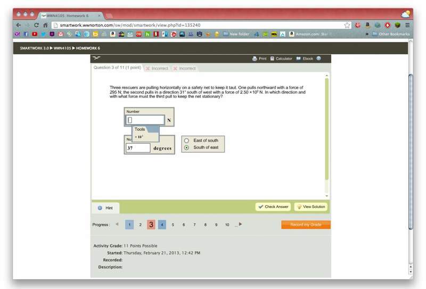
Task: Open the YouTube bookmark
Action: click(35, 34)
